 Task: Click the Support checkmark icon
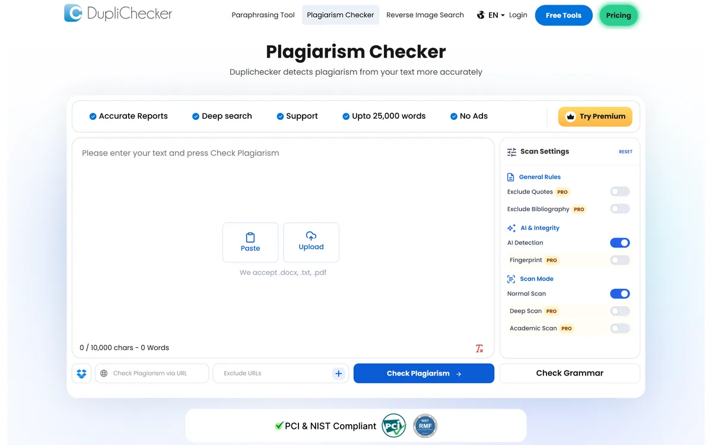coord(280,116)
